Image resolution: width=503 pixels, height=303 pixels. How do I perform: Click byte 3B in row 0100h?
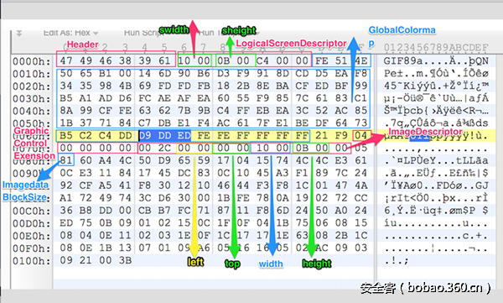click(125, 260)
